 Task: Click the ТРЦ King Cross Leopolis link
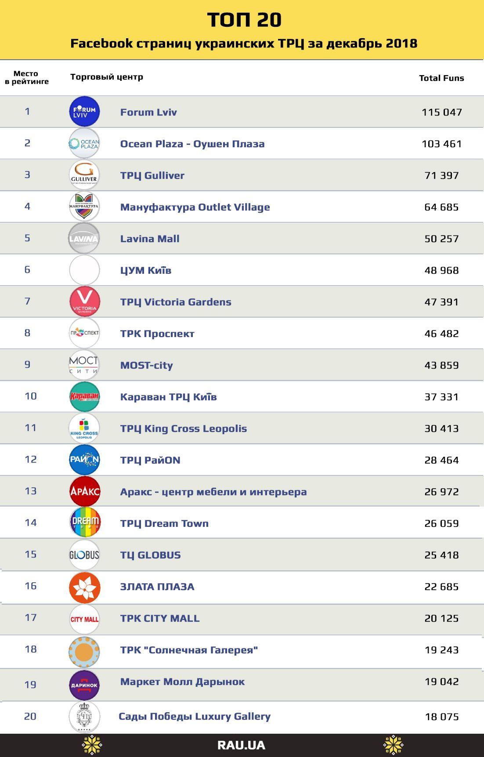pos(184,428)
